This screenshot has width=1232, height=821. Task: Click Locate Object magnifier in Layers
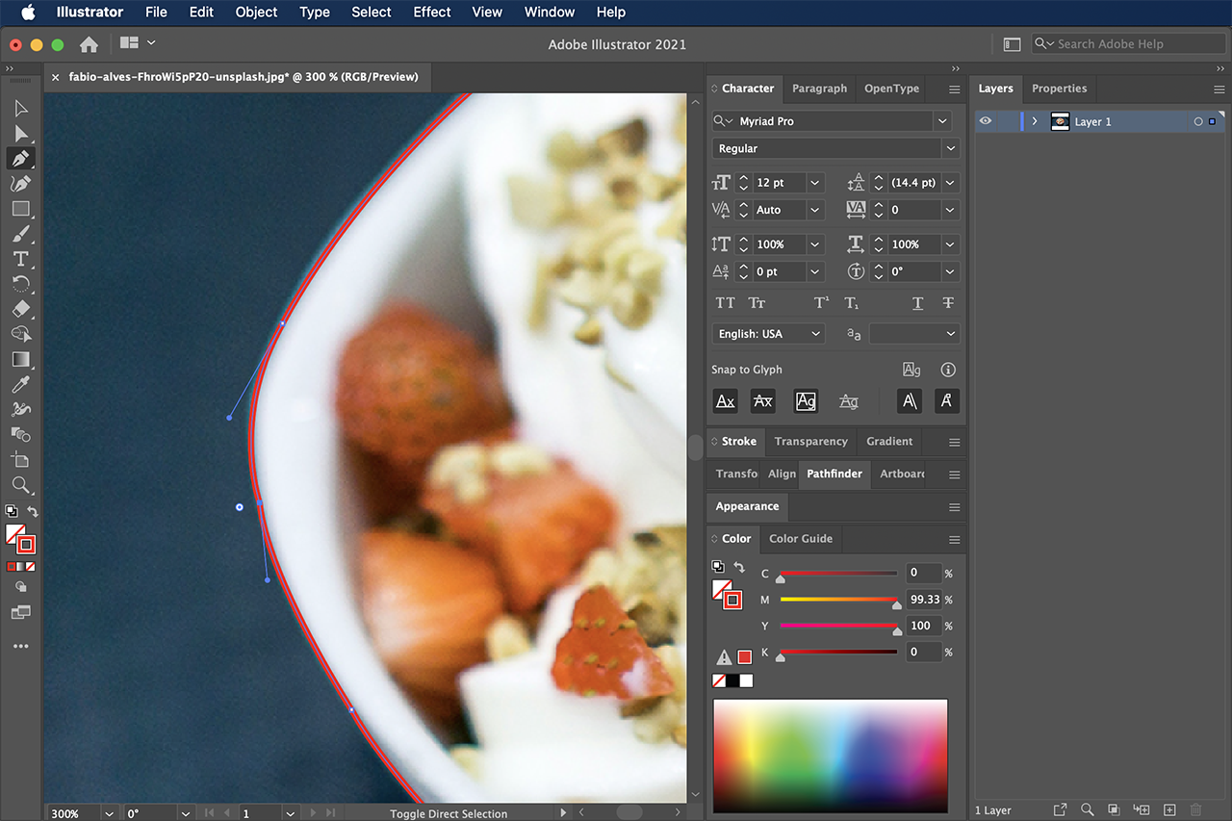[x=1087, y=810]
